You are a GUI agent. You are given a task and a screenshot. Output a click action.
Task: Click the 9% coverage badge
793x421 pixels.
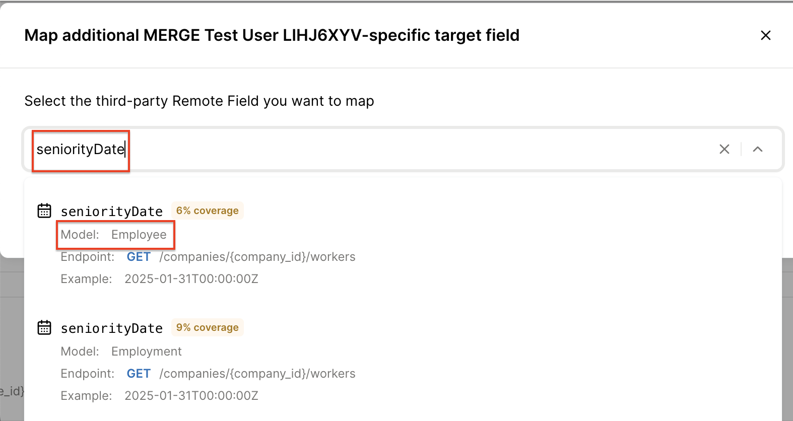[207, 328]
